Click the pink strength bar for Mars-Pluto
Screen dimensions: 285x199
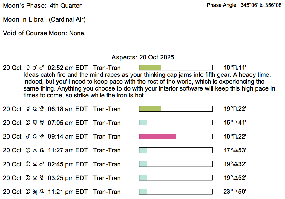pos(157,137)
